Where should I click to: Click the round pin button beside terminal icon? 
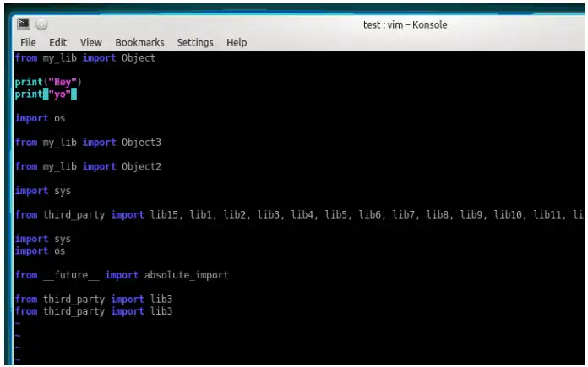(x=41, y=24)
